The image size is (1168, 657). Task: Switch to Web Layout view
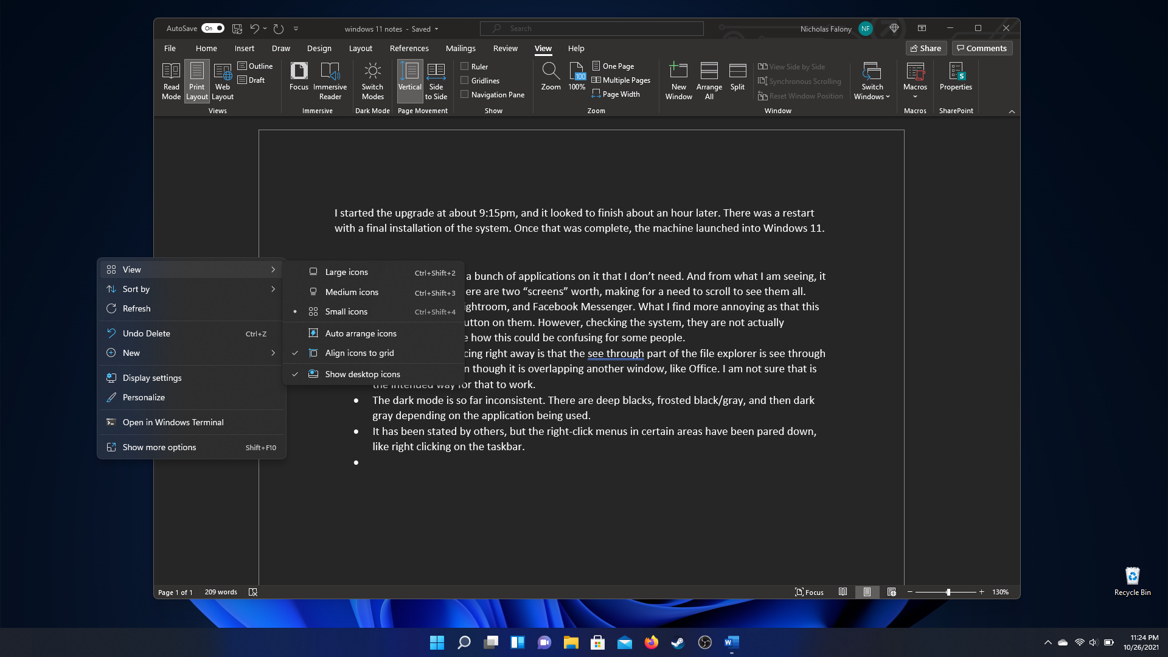[x=223, y=81]
